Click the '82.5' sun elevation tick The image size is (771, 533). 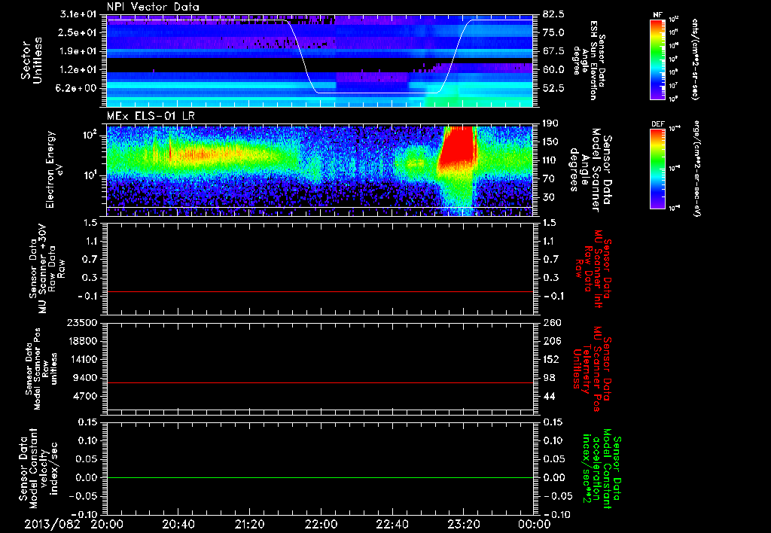pyautogui.click(x=554, y=14)
